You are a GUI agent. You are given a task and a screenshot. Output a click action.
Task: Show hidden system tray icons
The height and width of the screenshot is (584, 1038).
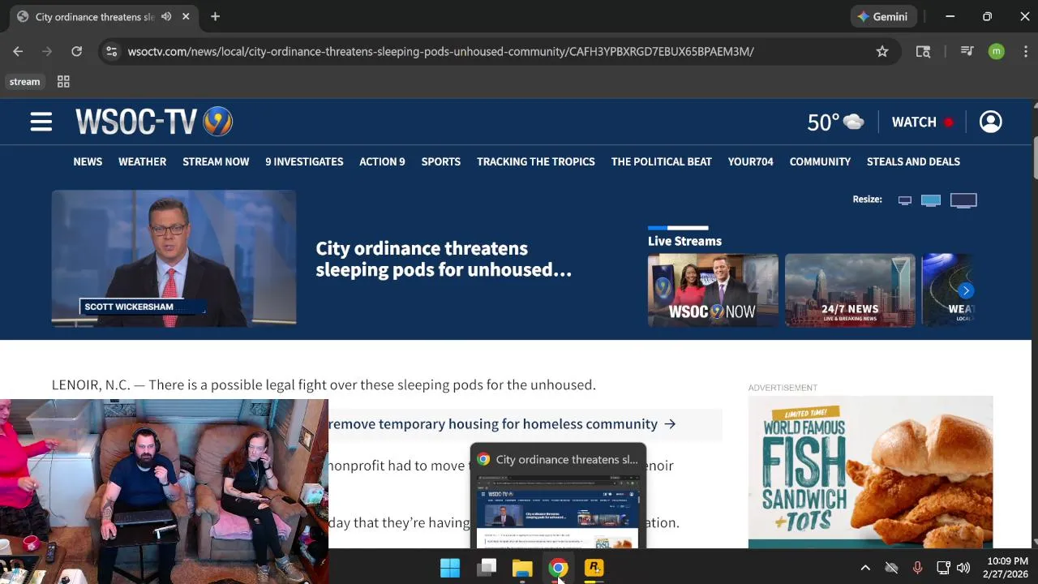pos(865,568)
